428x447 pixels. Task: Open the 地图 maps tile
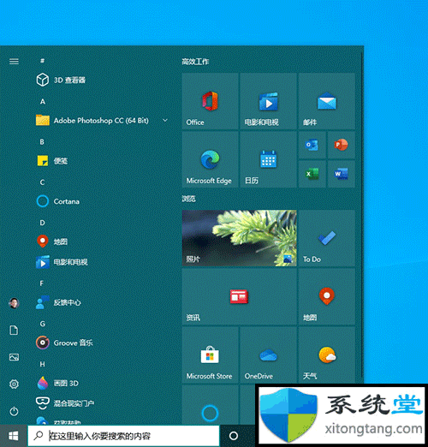[327, 297]
